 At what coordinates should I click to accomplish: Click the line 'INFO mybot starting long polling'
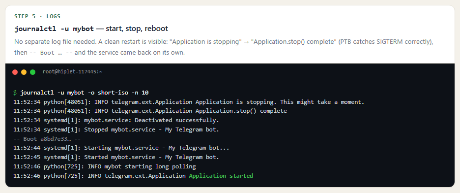pyautogui.click(x=105, y=166)
